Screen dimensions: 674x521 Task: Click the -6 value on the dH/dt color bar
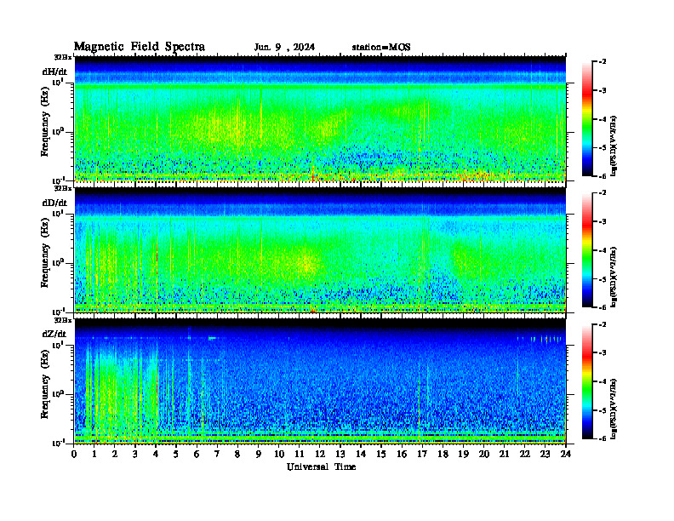[x=603, y=176]
